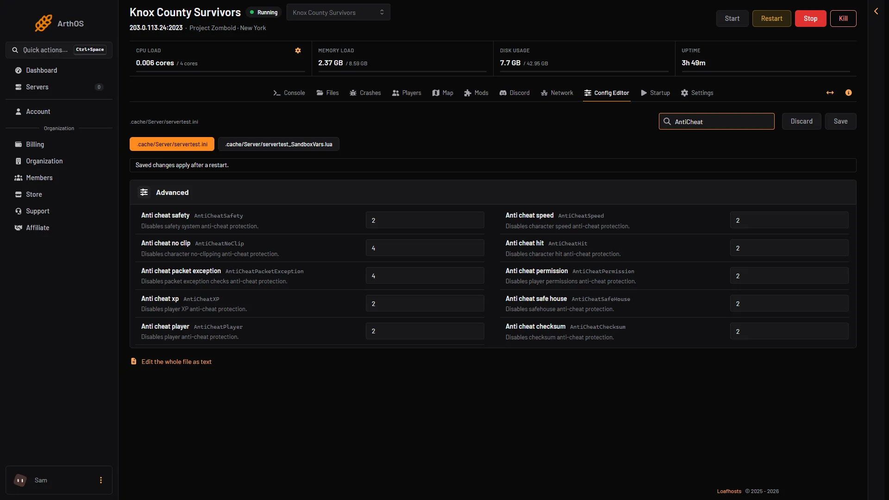Toggle the full-width arrows icon
The height and width of the screenshot is (500, 889).
[830, 93]
